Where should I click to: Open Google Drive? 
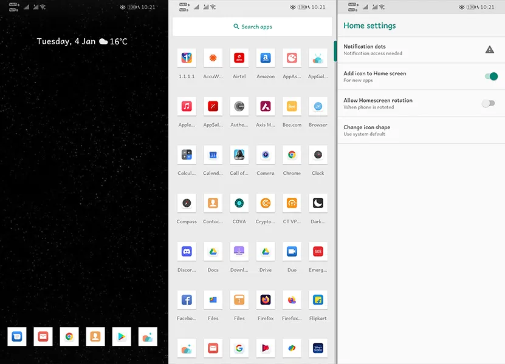point(265,251)
